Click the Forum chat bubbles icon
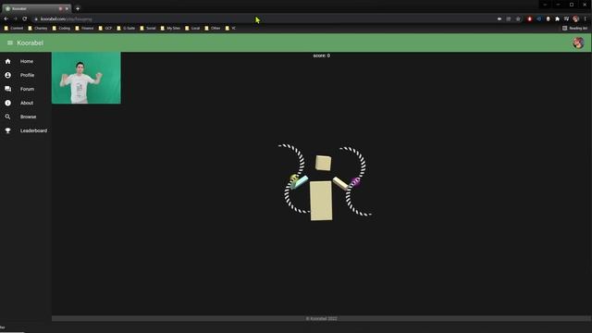Screen dimensions: 592x333 8,89
